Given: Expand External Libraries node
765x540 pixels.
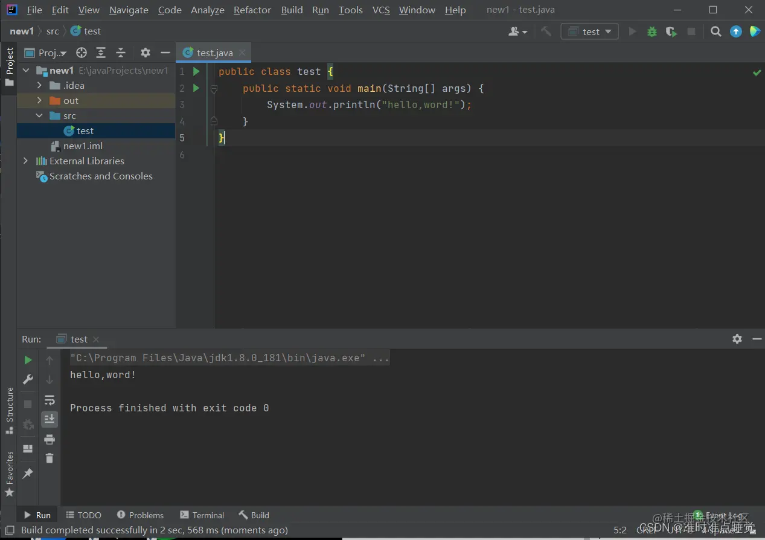Looking at the screenshot, I should click(x=26, y=161).
